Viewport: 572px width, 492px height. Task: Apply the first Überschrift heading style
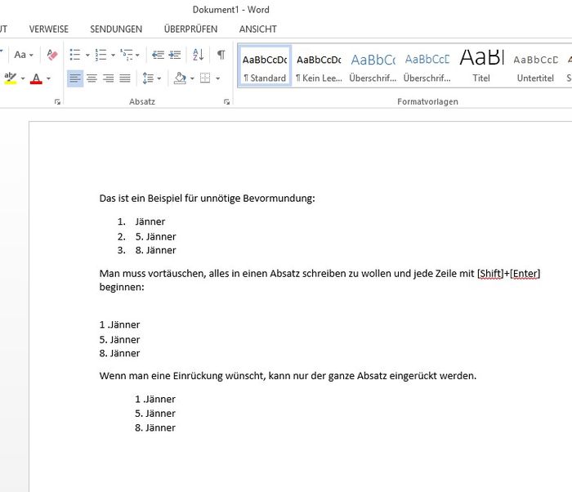[x=373, y=66]
